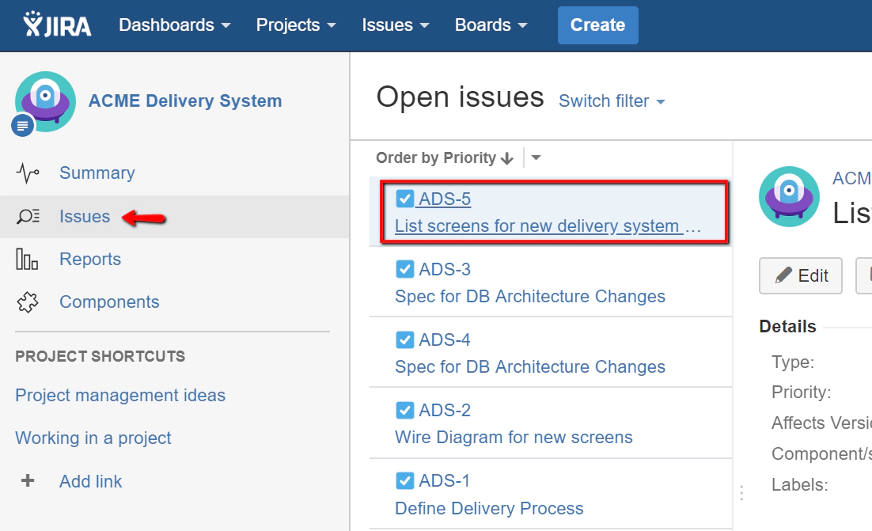Click the Issues magnifier icon in sidebar

coord(28,217)
